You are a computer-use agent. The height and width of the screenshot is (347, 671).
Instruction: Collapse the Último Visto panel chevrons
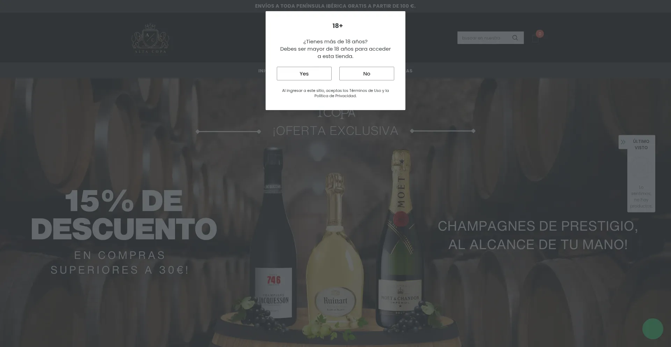623,142
